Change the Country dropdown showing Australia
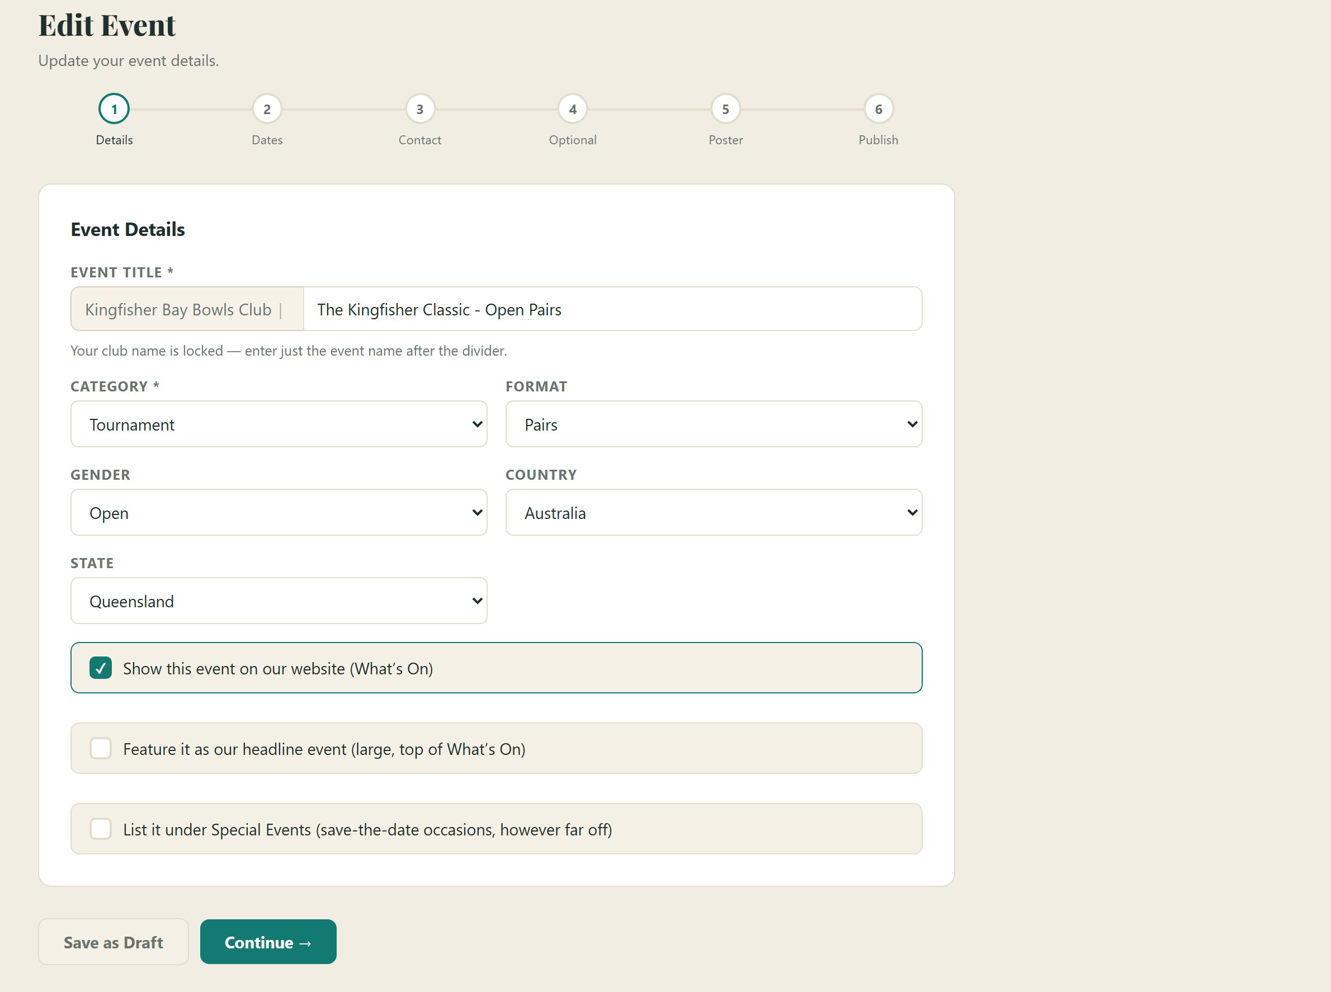The width and height of the screenshot is (1331, 992). 714,512
